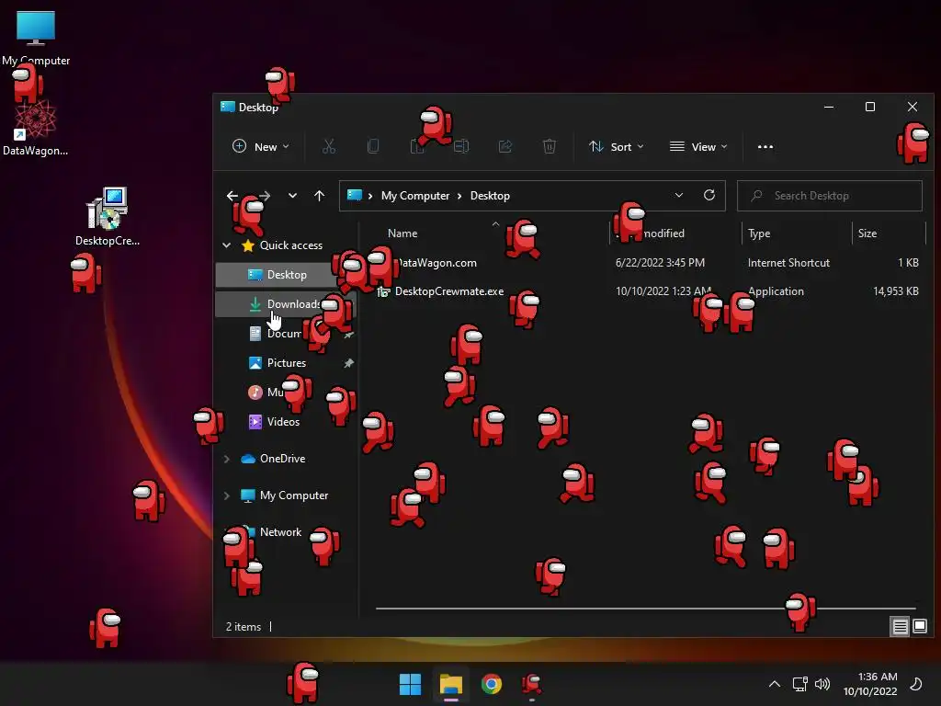Click the volume speaker tray icon
This screenshot has height=706, width=941.
click(822, 684)
